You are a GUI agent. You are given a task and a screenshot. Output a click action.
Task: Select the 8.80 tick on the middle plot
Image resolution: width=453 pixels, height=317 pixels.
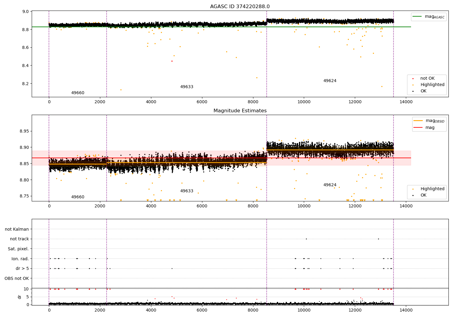24,180
